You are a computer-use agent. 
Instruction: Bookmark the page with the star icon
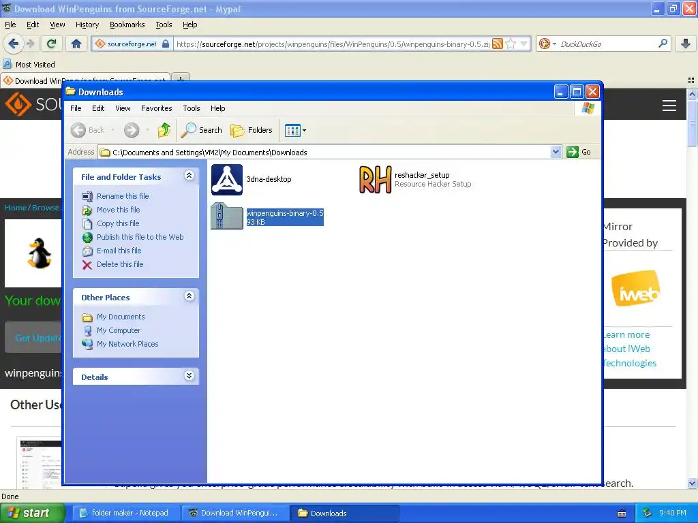pos(511,44)
